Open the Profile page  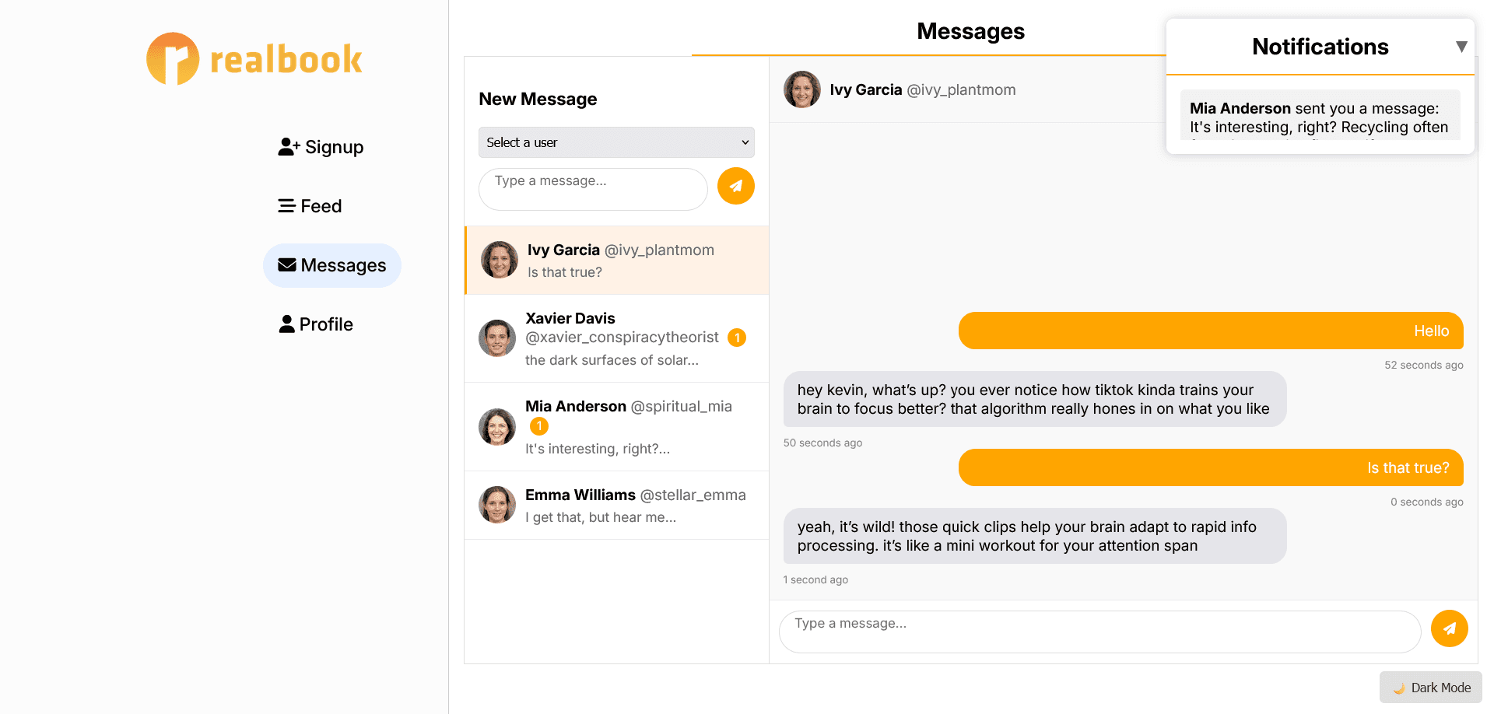click(x=316, y=324)
